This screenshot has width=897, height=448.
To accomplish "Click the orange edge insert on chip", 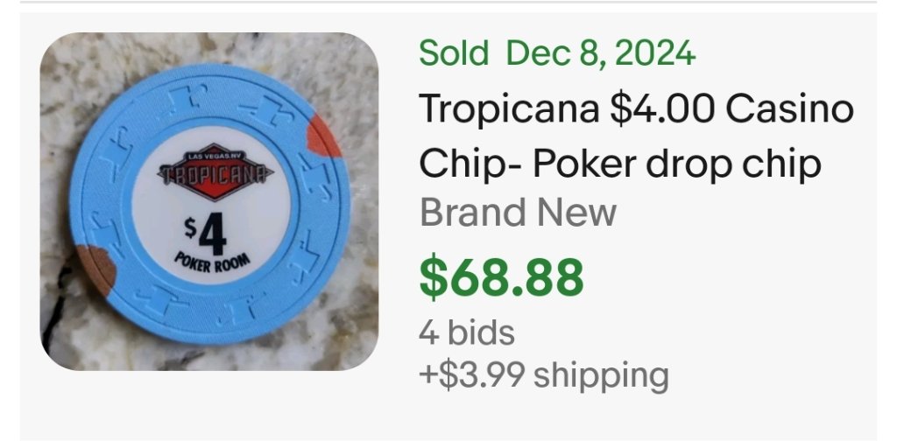I will [x=323, y=136].
